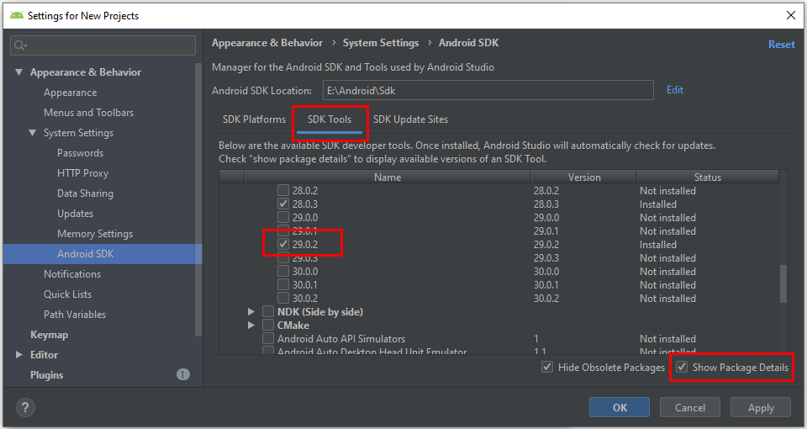
Task: Enable the NDK (Side by side) checkbox
Action: click(268, 311)
